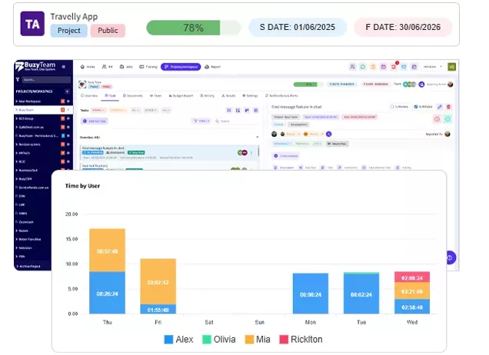Click the Attach Files button
The width and height of the screenshot is (489, 355).
[338, 144]
